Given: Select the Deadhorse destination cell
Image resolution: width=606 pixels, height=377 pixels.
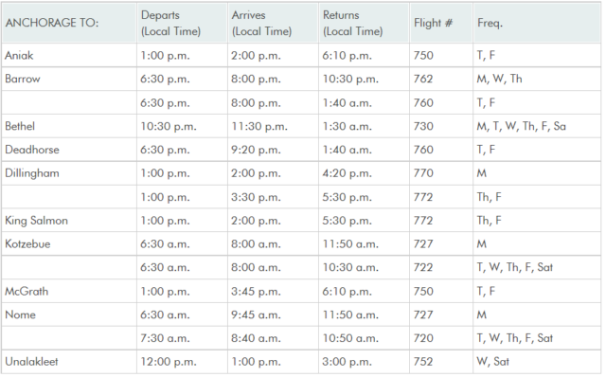Looking at the screenshot, I should tap(69, 150).
